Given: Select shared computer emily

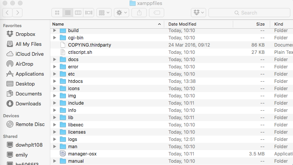Looking at the screenshot, I should click(x=17, y=155).
